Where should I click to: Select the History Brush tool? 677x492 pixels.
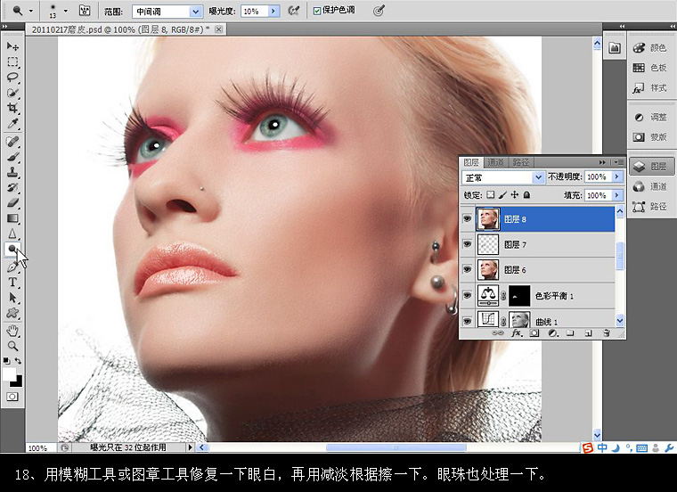tap(12, 187)
